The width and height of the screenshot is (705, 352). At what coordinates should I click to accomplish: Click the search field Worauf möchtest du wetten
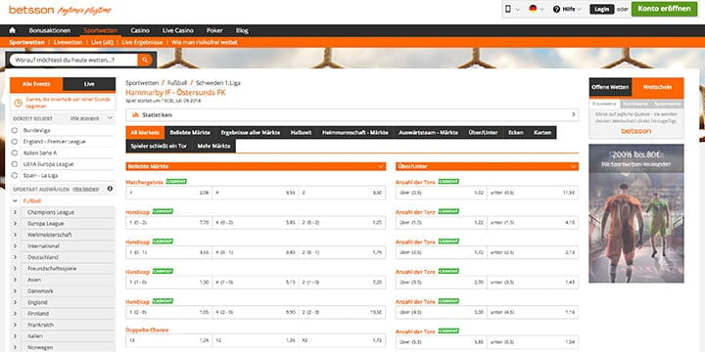point(73,60)
